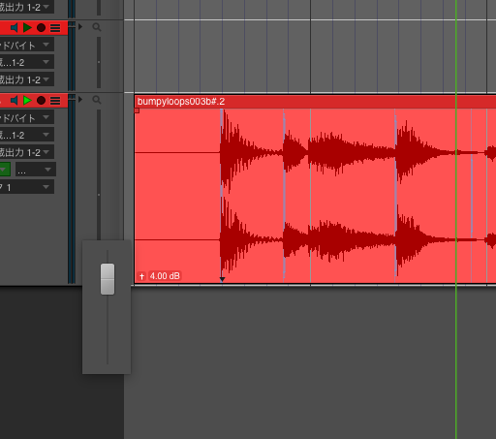Image resolution: width=496 pixels, height=439 pixels.
Task: Click the black beat marker triangle at the waveform bottom
Action: point(222,279)
